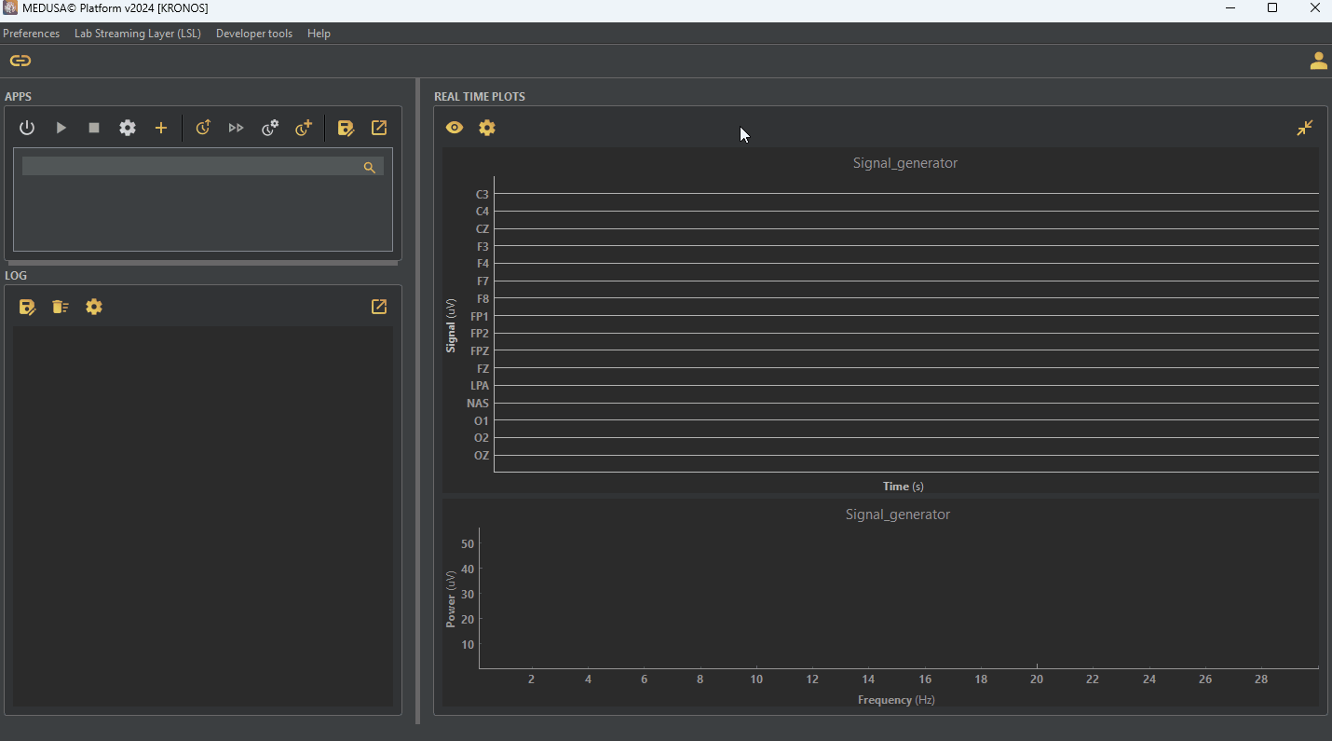Click the fast-forward double arrow icon
Viewport: 1332px width, 741px height.
pyautogui.click(x=237, y=128)
